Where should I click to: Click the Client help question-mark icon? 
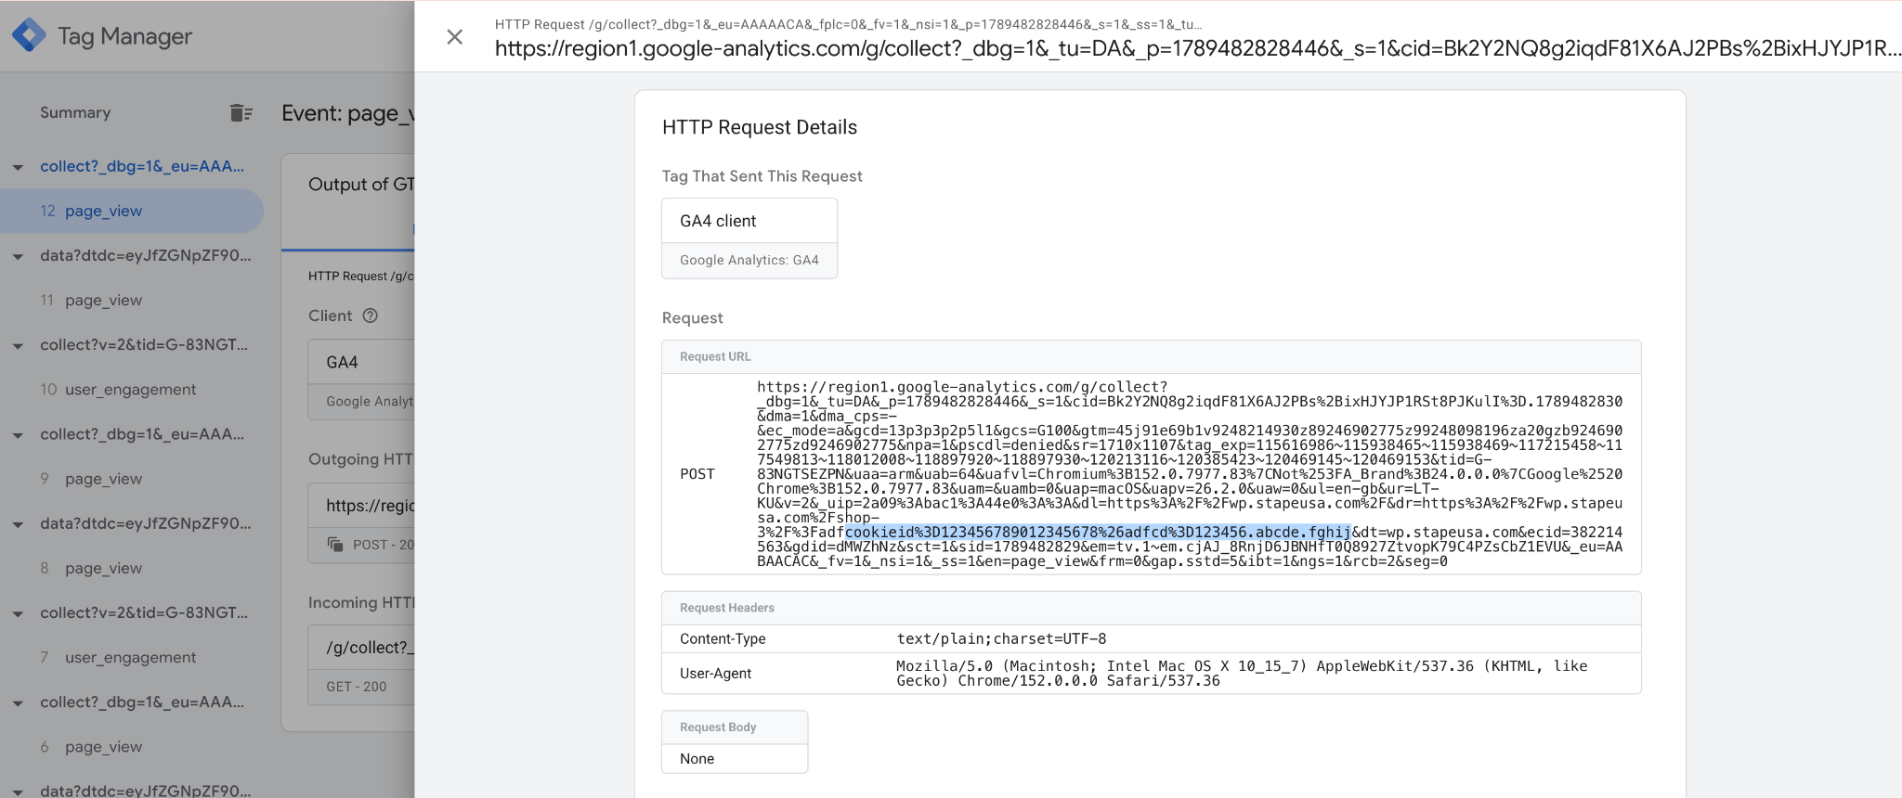(371, 315)
